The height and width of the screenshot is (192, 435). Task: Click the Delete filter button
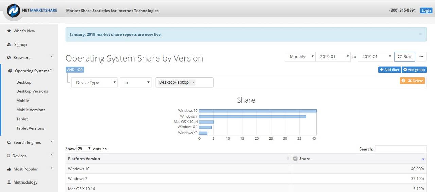point(416,81)
